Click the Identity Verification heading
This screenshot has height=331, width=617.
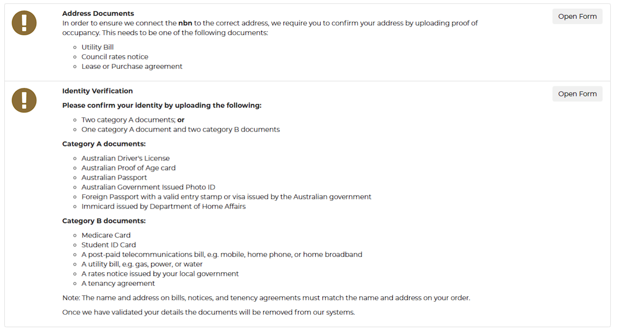(97, 91)
